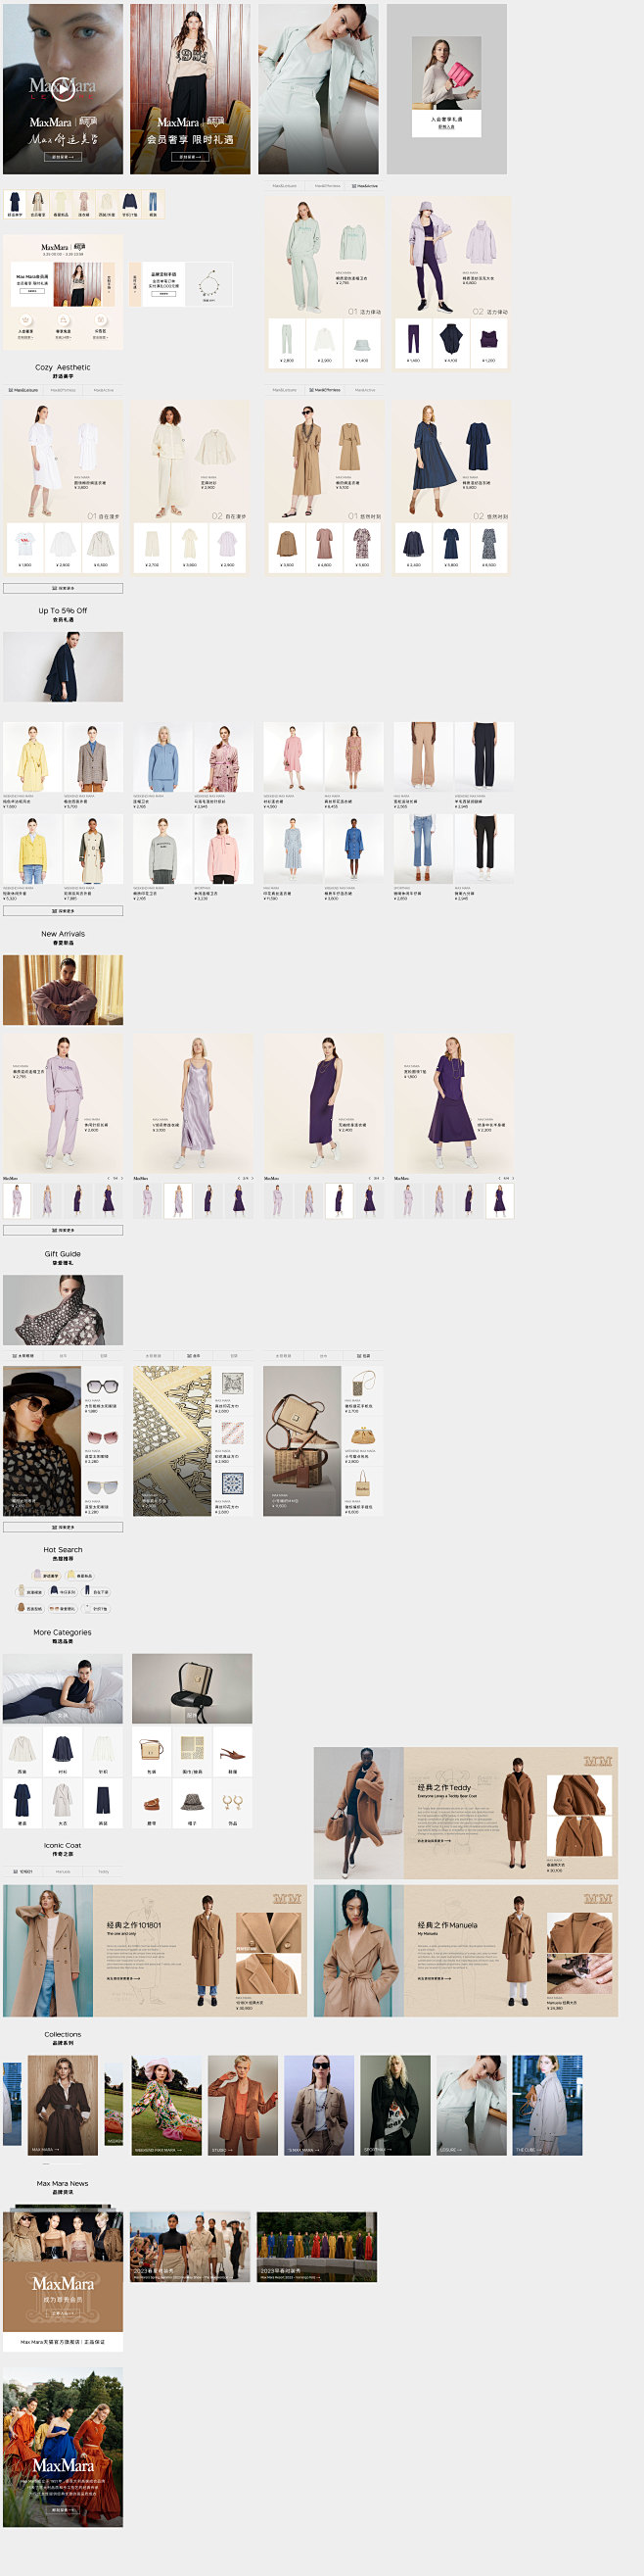Open the 2023早春 resort news item
644x2576 pixels.
coord(317,2247)
